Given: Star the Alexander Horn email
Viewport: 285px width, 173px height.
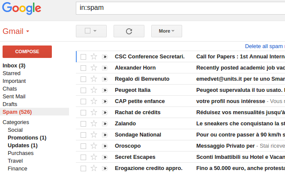Looking at the screenshot, I should coord(94,68).
